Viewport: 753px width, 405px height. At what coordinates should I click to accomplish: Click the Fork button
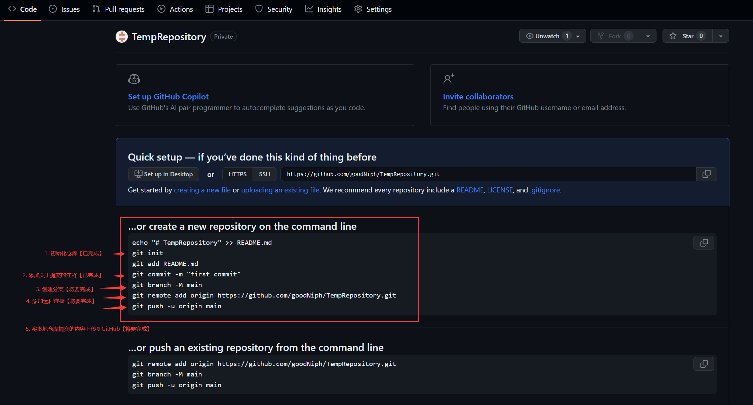(615, 36)
